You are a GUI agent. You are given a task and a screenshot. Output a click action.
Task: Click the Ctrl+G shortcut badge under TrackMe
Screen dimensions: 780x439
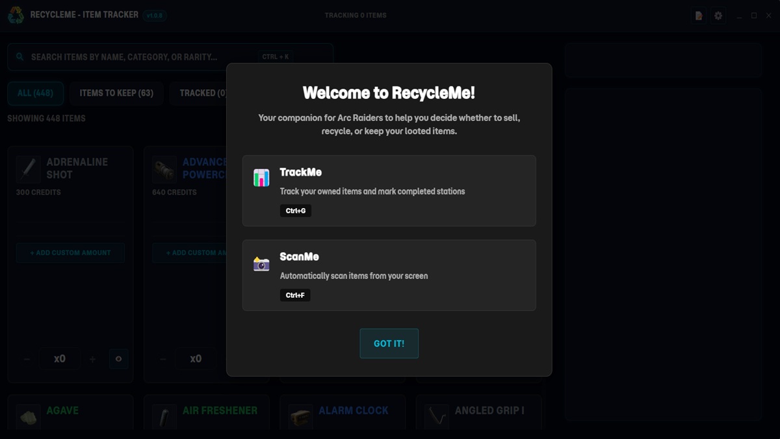pos(296,211)
